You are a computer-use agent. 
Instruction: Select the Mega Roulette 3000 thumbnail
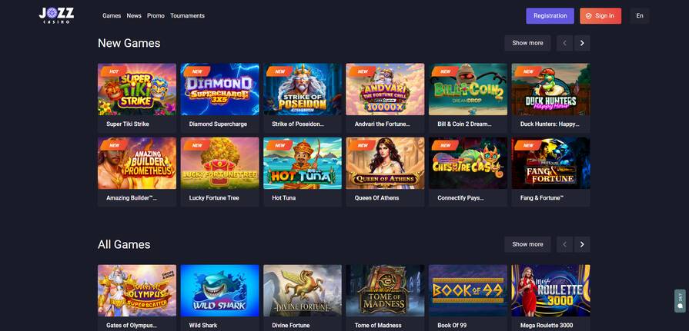[550, 290]
